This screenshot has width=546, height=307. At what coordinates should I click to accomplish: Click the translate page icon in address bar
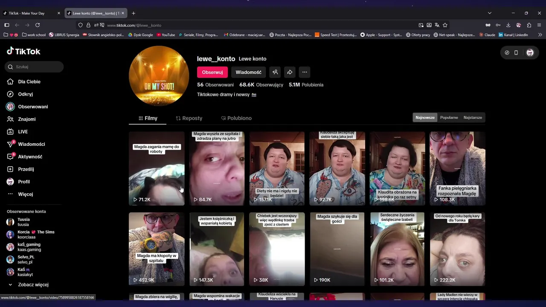click(x=437, y=25)
